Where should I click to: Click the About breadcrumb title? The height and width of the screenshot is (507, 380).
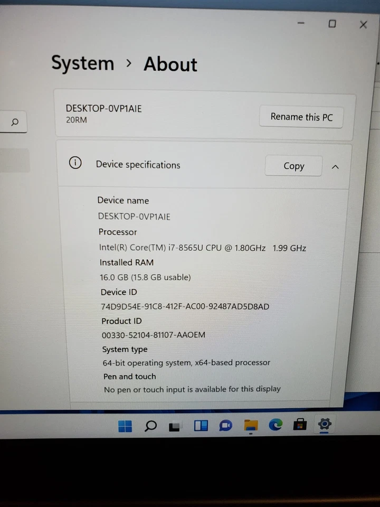170,64
